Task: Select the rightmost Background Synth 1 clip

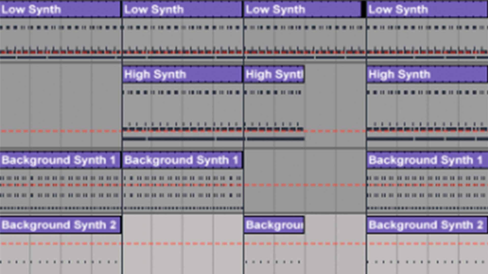Action: 427,160
